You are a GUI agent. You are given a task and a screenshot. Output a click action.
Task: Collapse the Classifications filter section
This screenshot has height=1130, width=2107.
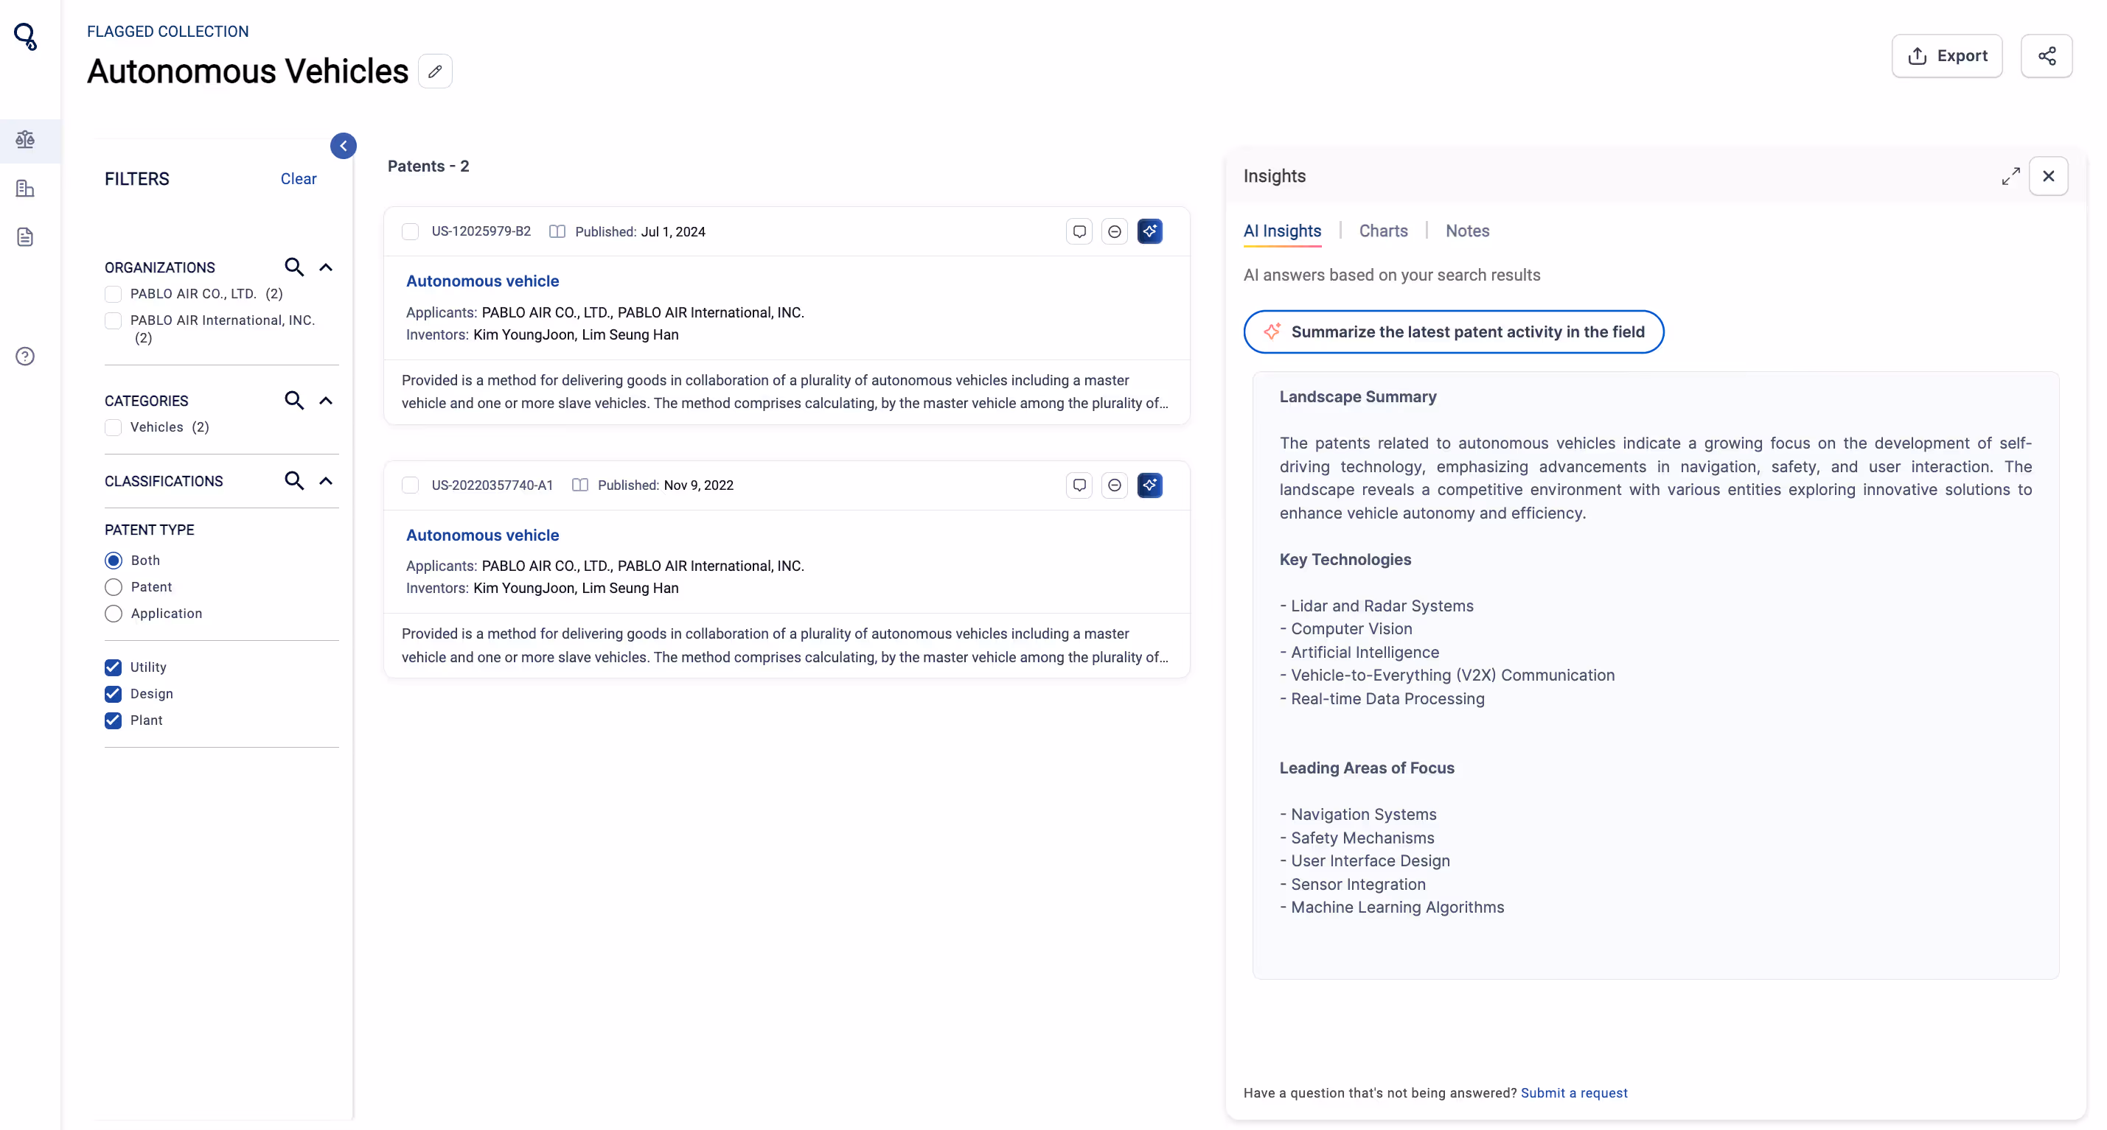click(326, 481)
